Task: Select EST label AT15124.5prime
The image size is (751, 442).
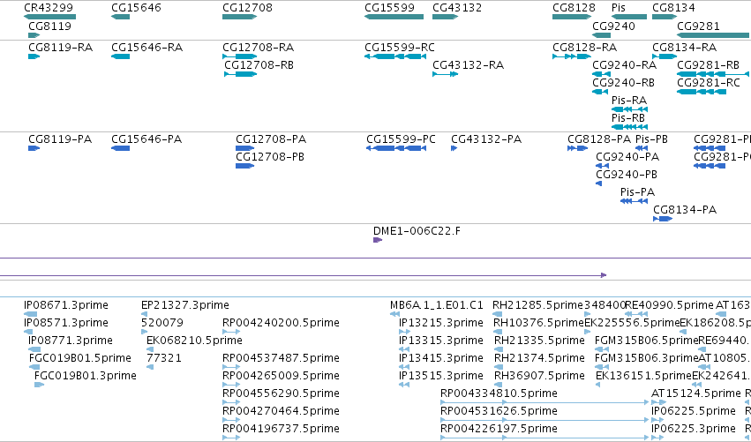Action: 696,393
